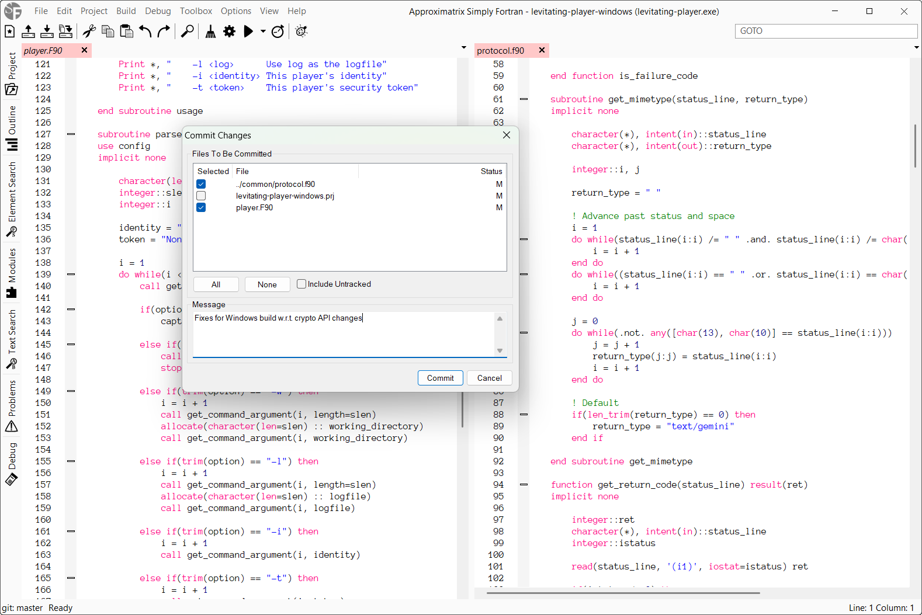This screenshot has height=615, width=922.
Task: Cancel the commit dialog
Action: tap(490, 378)
